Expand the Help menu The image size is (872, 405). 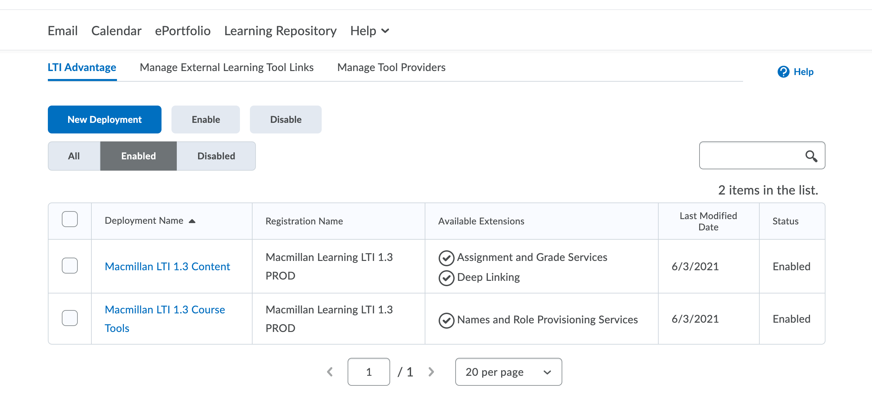[x=369, y=31]
